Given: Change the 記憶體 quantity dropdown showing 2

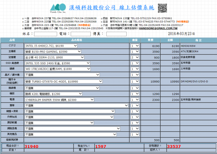Looking at the screenshot, I should [135, 57].
